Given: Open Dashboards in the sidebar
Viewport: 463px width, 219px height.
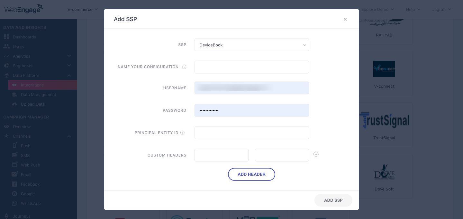Looking at the screenshot, I should [24, 37].
